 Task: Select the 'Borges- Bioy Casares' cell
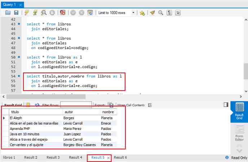tap(81, 145)
